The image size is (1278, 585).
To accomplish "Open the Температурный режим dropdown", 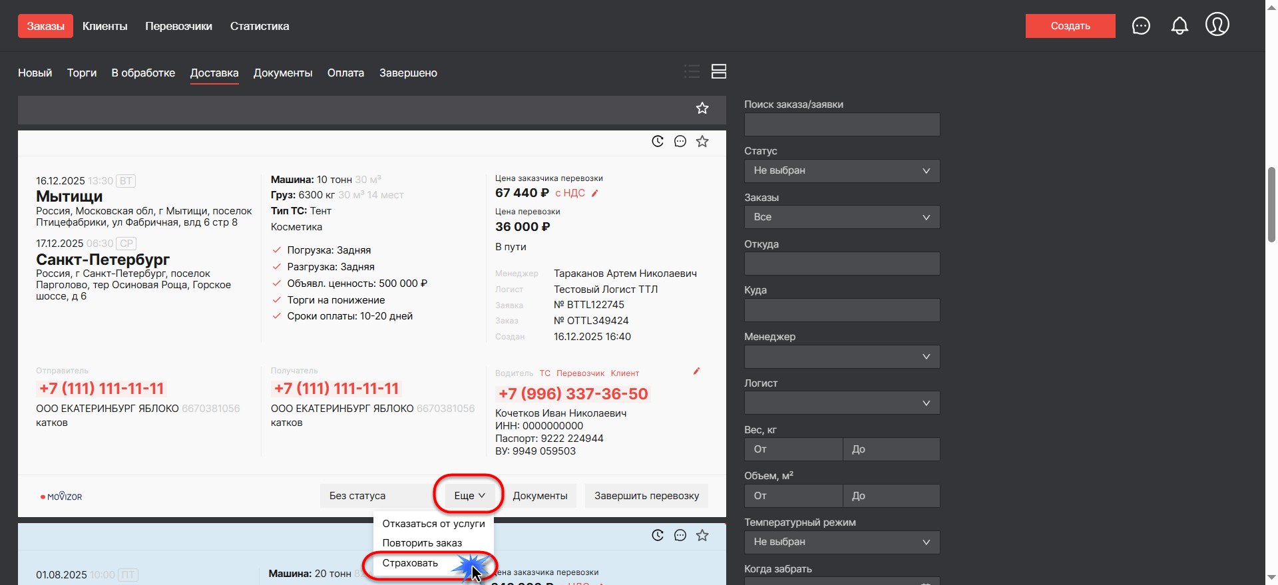I will 841,542.
